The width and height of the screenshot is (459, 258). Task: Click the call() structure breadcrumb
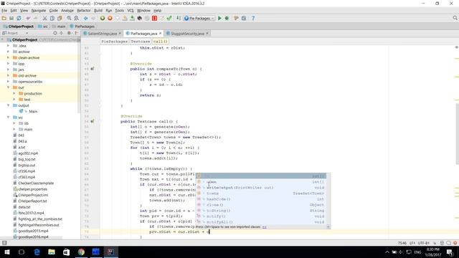pyautogui.click(x=160, y=42)
